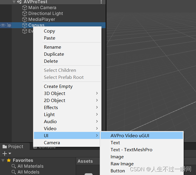Open the Effects submenu
The width and height of the screenshot is (196, 175).
tap(67, 108)
